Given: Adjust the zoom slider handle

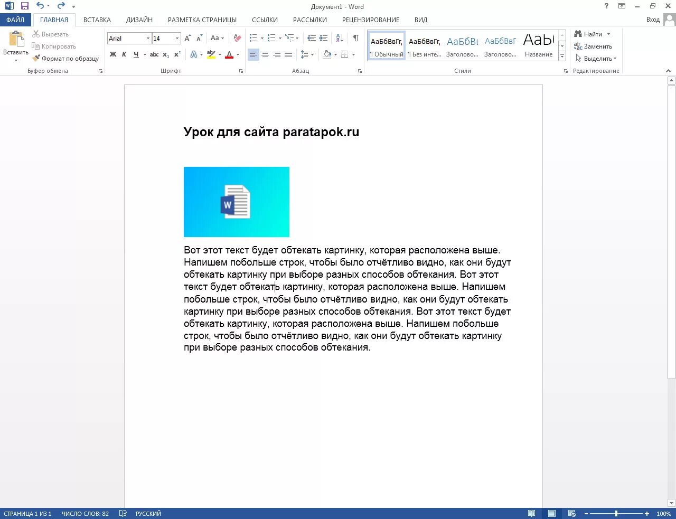Looking at the screenshot, I should (x=616, y=513).
